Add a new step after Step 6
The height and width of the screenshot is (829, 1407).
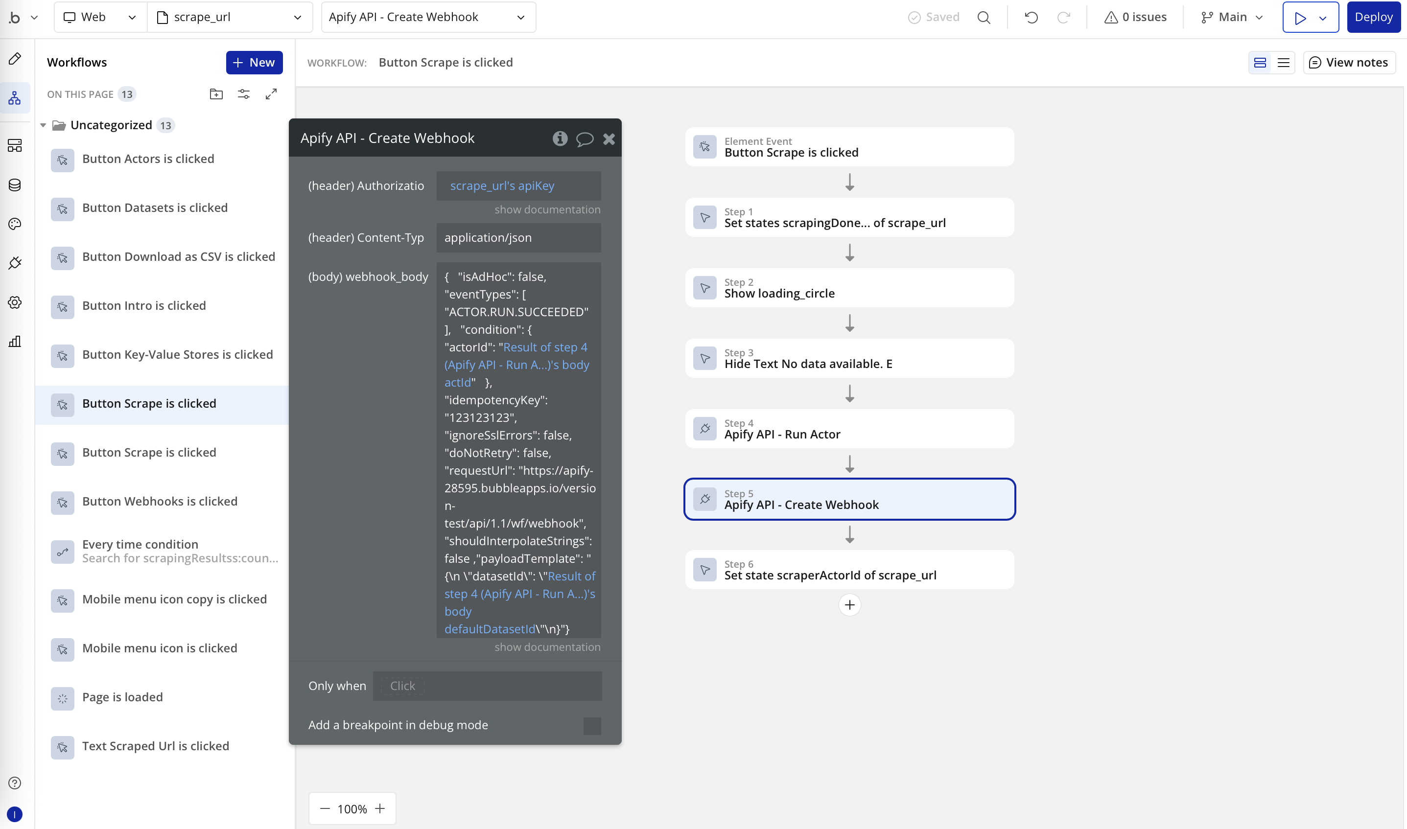pyautogui.click(x=849, y=605)
